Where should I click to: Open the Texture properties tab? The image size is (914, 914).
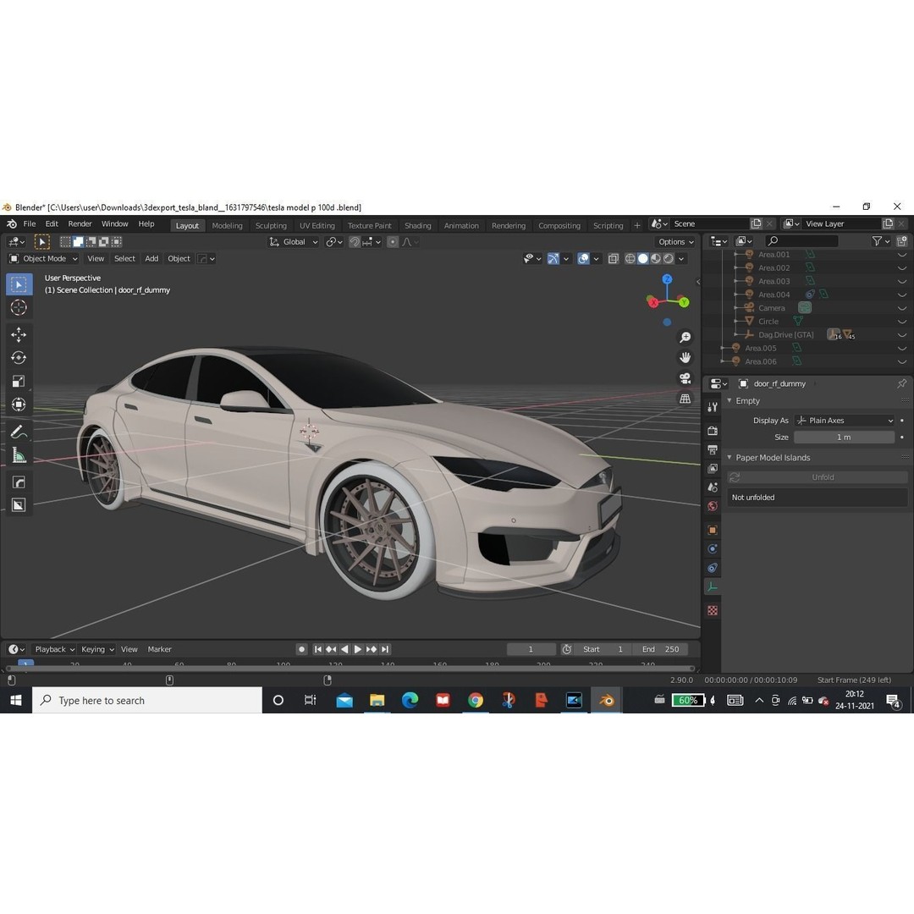click(x=713, y=610)
